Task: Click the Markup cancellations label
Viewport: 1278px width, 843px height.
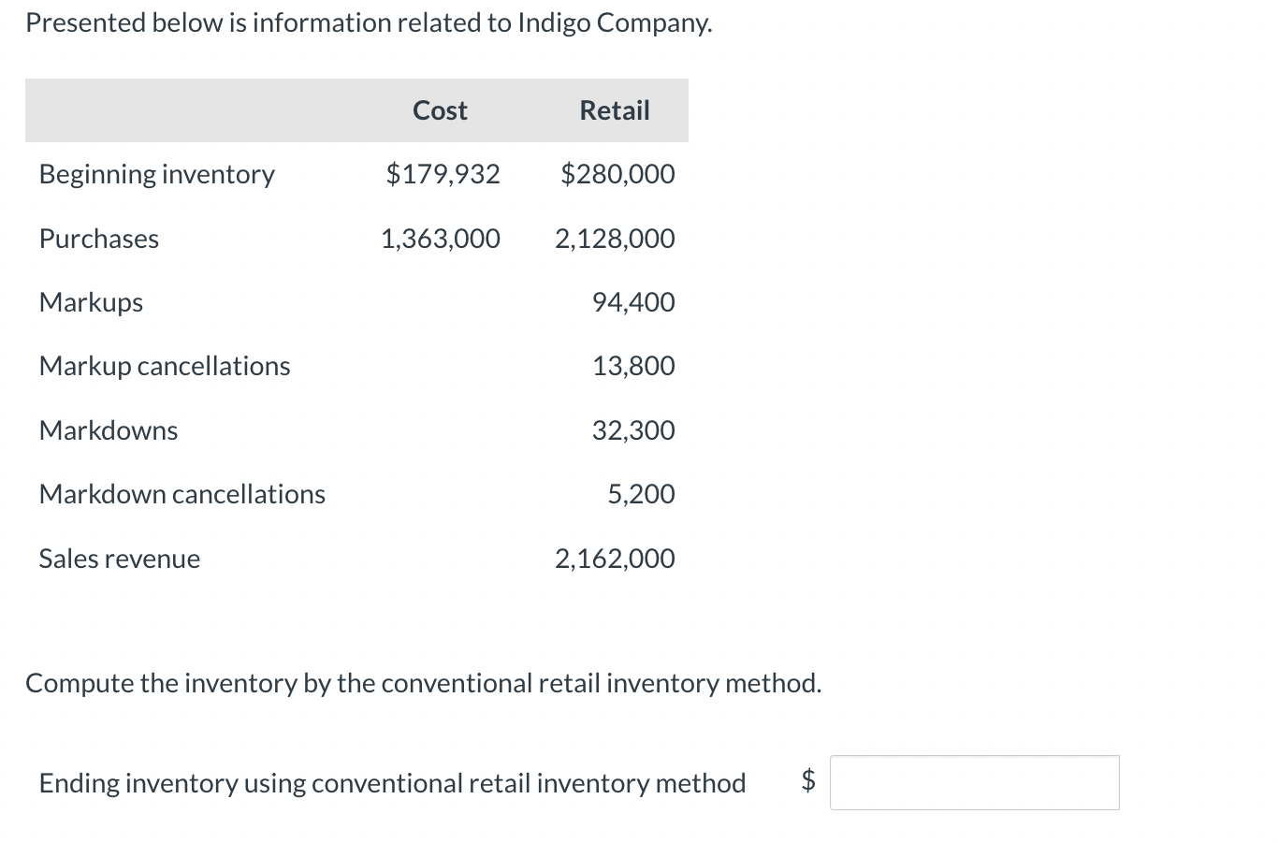Action: click(x=165, y=366)
